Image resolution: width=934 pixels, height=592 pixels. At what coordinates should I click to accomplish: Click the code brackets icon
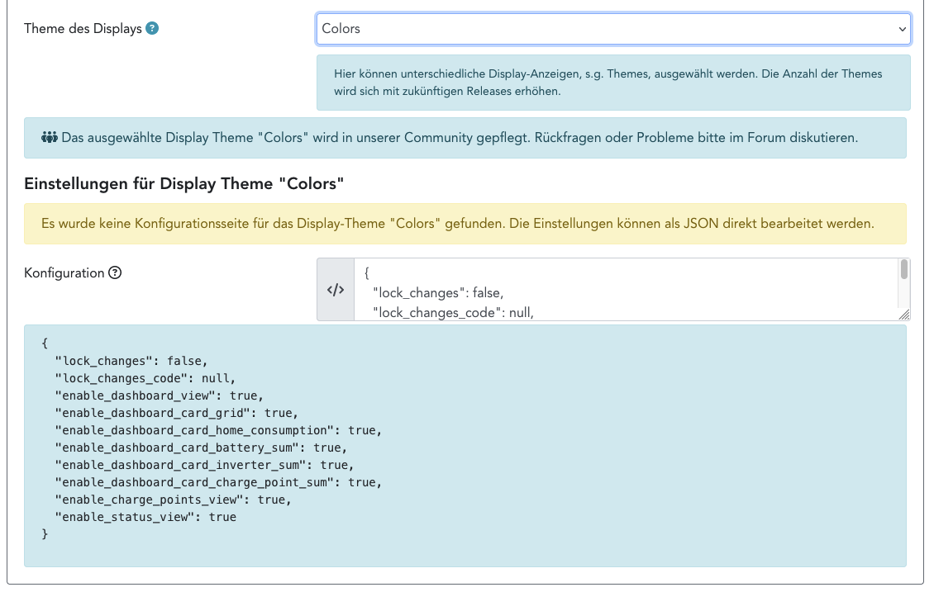point(336,290)
